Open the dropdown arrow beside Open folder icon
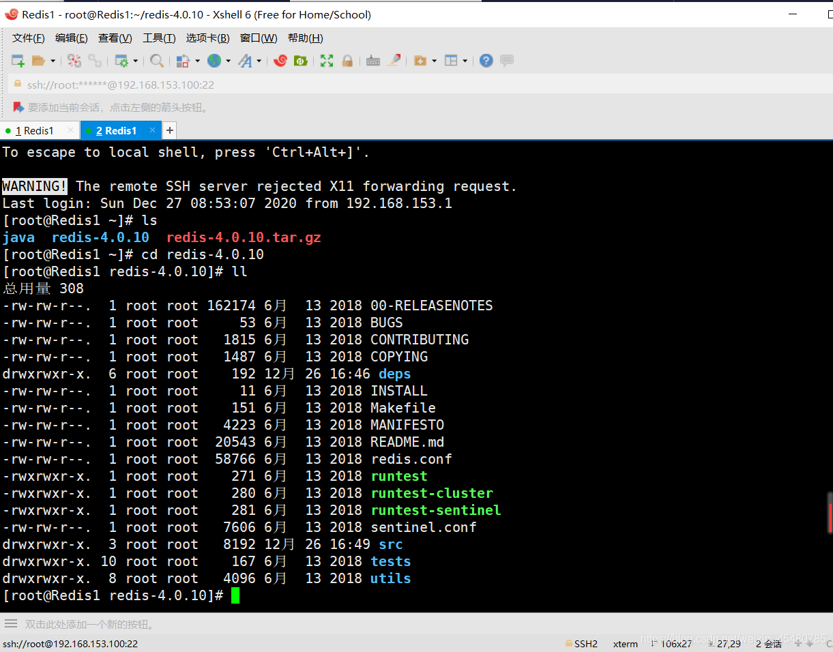Image resolution: width=833 pixels, height=652 pixels. point(53,61)
